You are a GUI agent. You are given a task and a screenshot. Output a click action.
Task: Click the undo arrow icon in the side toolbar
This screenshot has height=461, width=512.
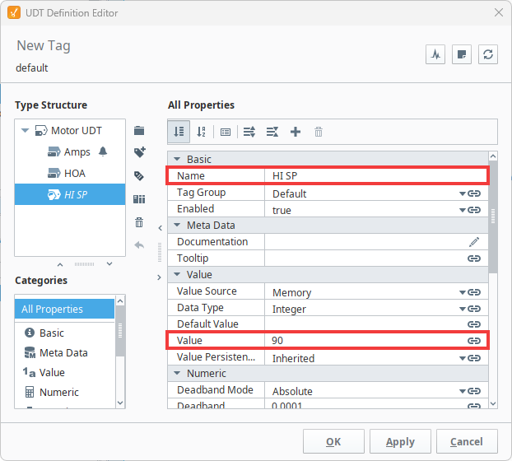click(139, 245)
